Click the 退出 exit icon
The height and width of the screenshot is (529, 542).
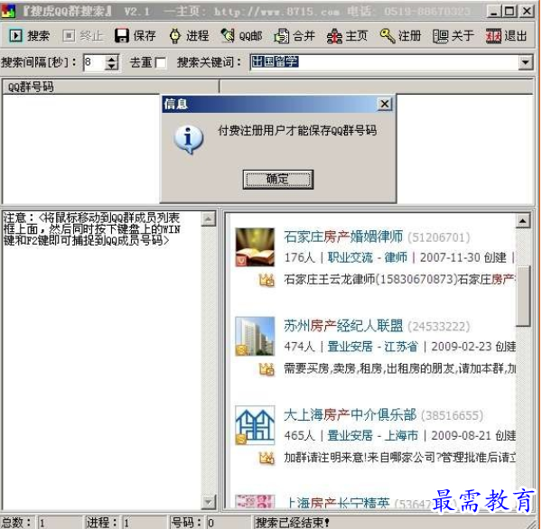(493, 35)
